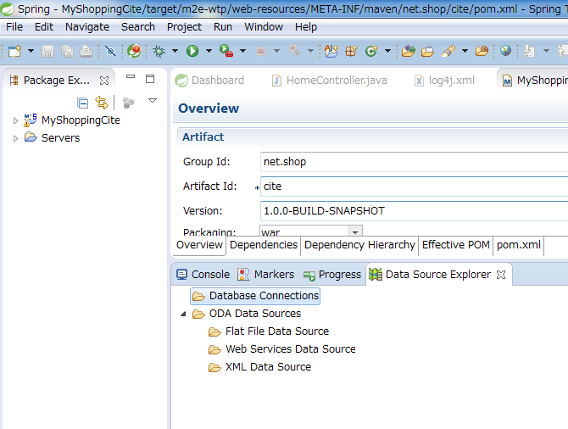
Task: Open the New Java Class dropdown arrow
Action: pyautogui.click(x=387, y=51)
